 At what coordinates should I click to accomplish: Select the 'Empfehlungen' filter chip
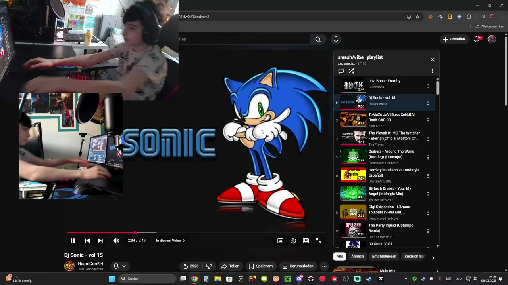click(384, 256)
